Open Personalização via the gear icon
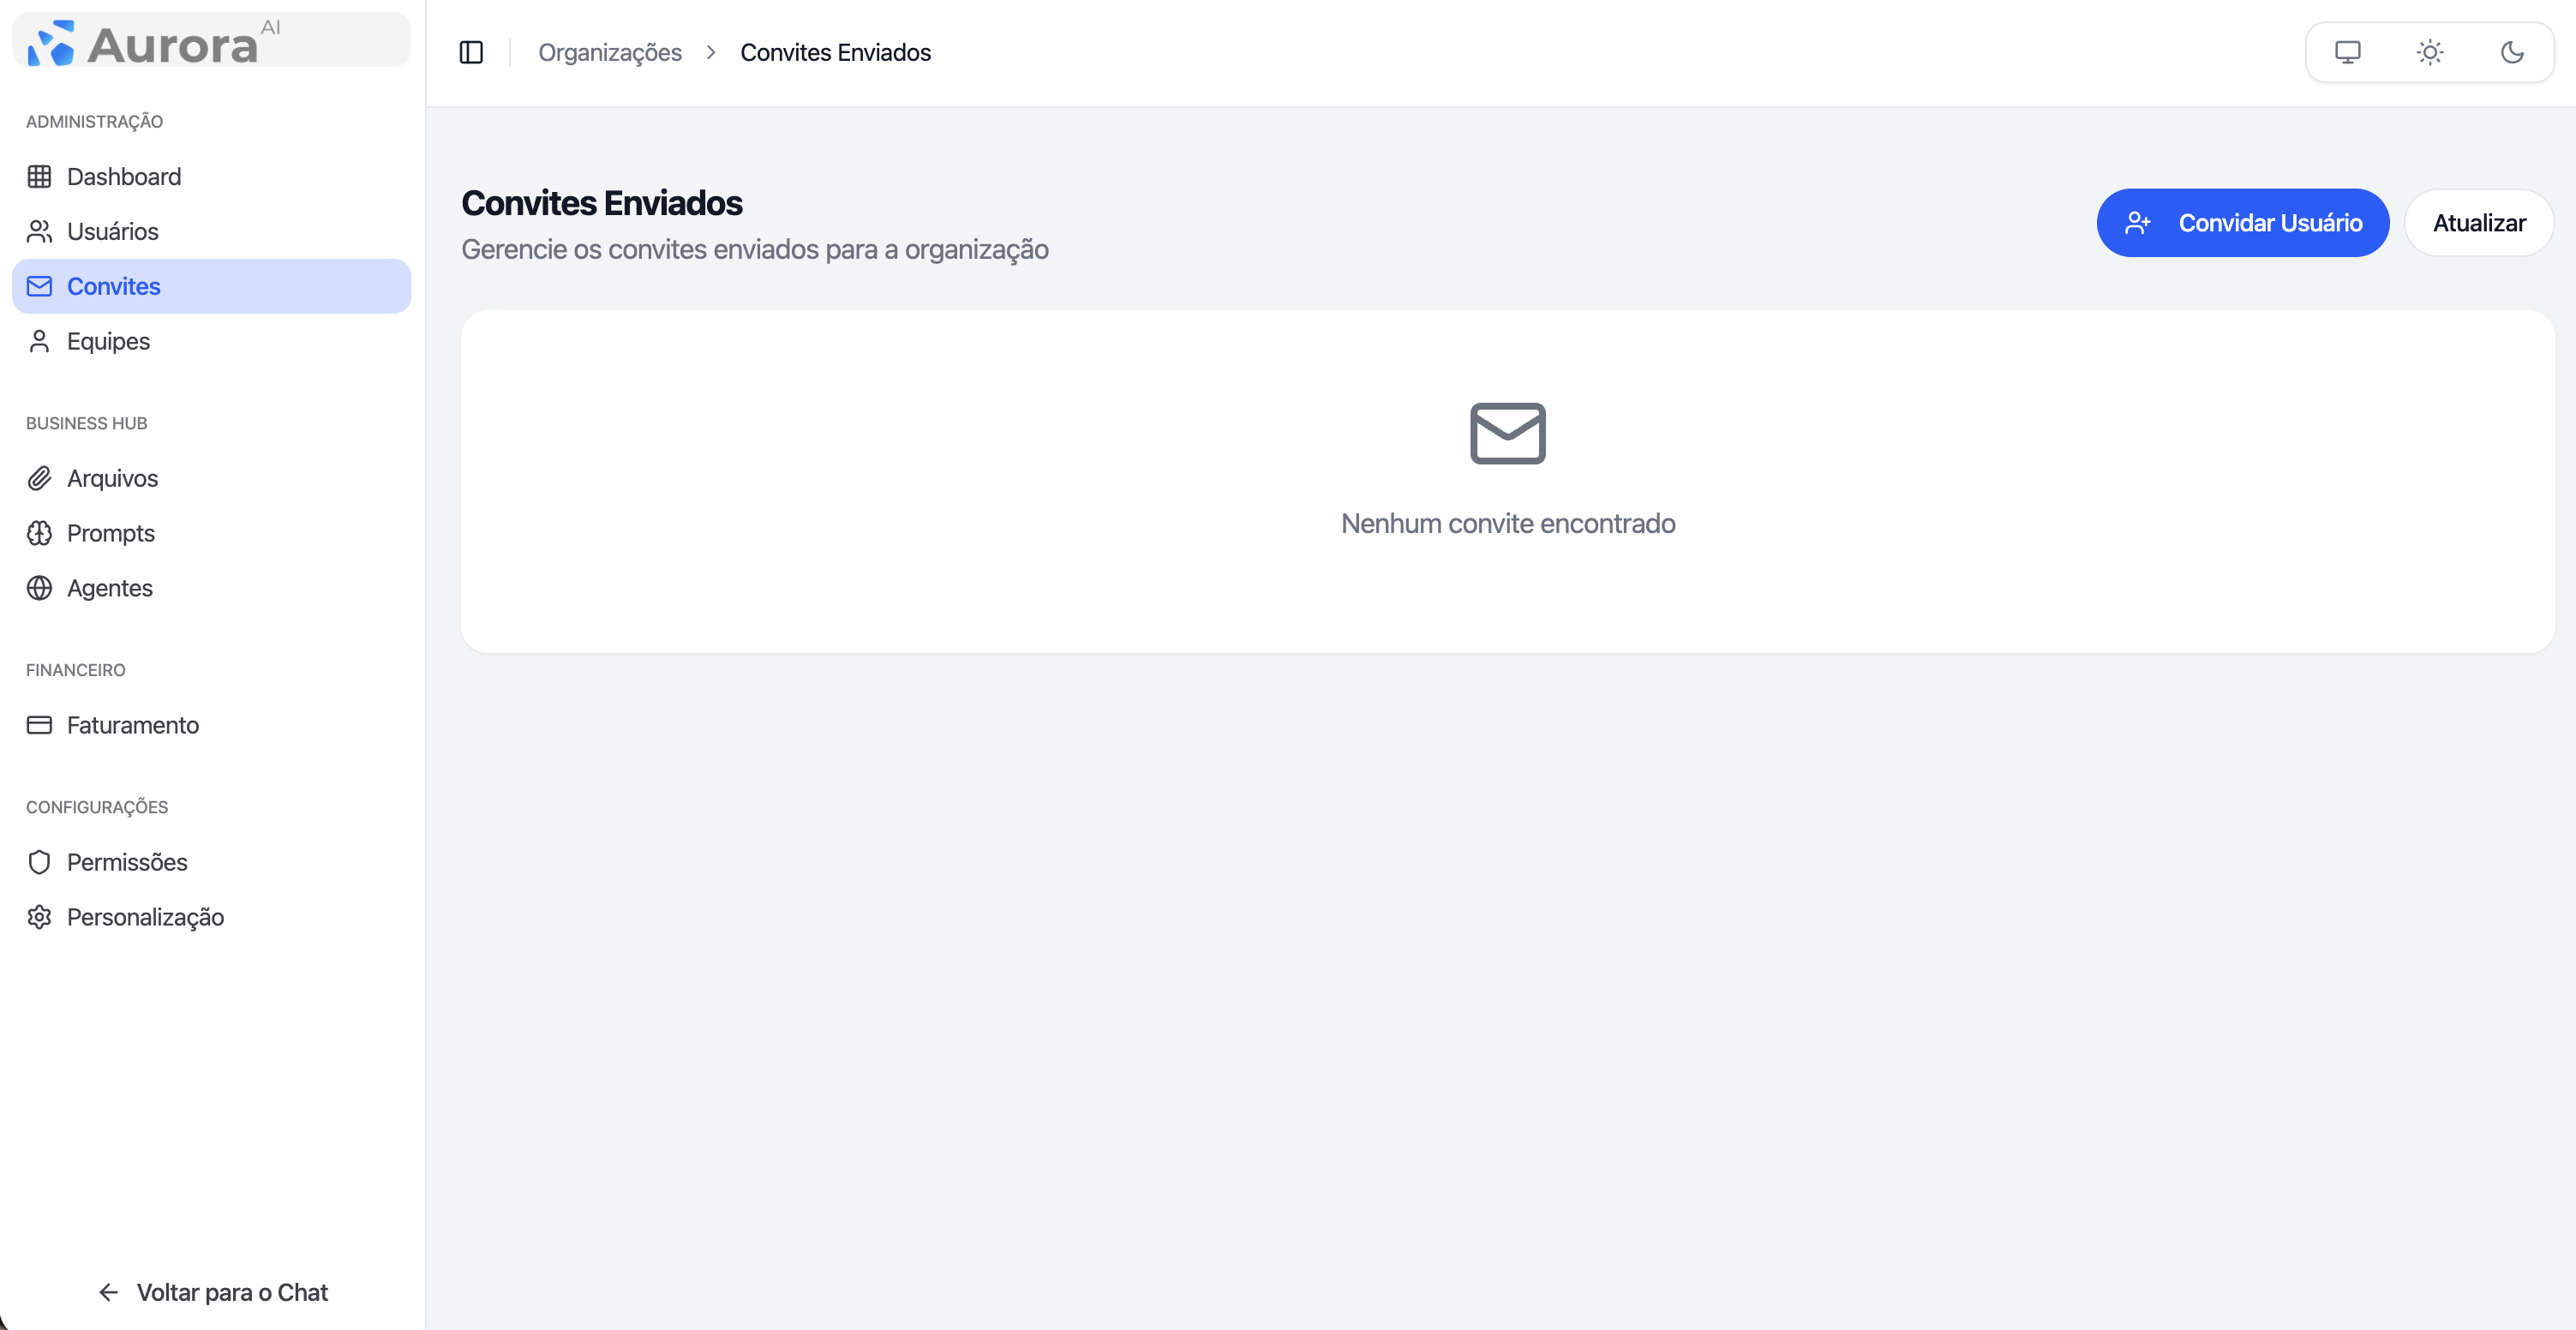The height and width of the screenshot is (1330, 2576). [x=40, y=917]
